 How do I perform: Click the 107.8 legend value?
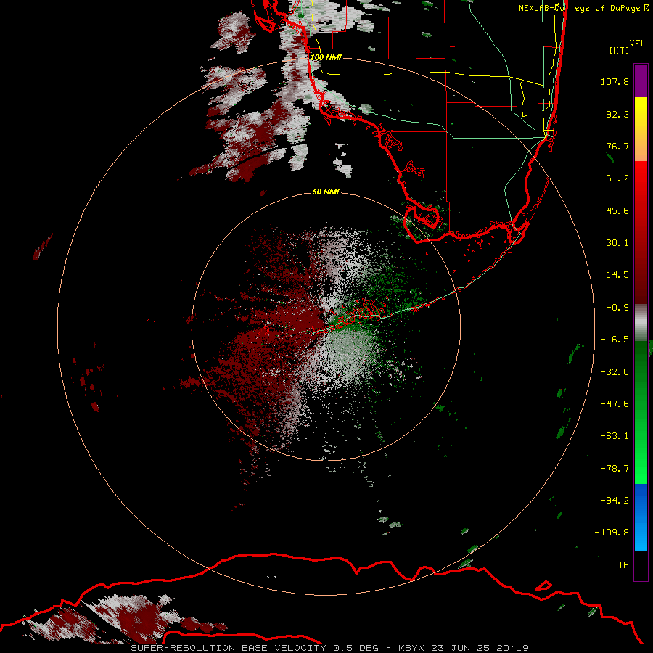tap(615, 81)
